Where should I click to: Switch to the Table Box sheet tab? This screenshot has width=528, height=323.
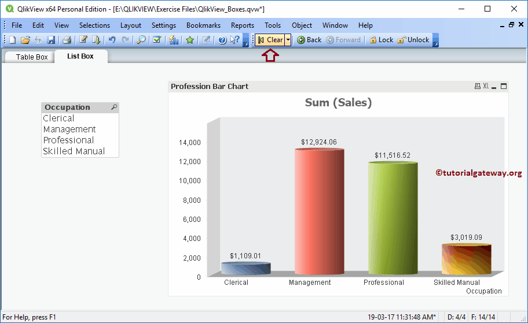point(32,57)
